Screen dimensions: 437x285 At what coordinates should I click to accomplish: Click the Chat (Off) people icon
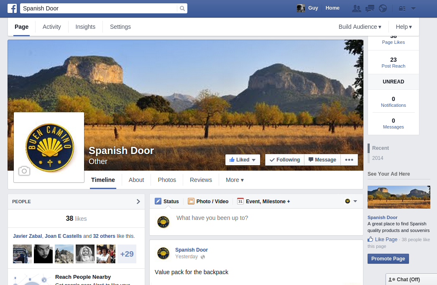(x=392, y=280)
